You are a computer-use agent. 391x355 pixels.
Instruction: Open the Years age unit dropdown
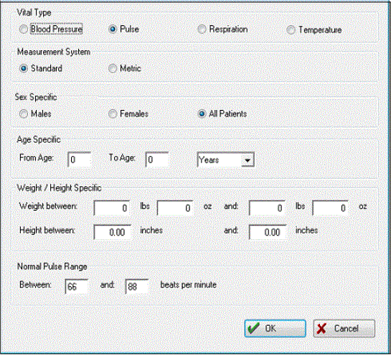(225, 160)
